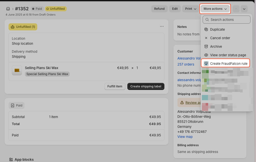Select View order status page
256x162 pixels.
pyautogui.click(x=227, y=55)
